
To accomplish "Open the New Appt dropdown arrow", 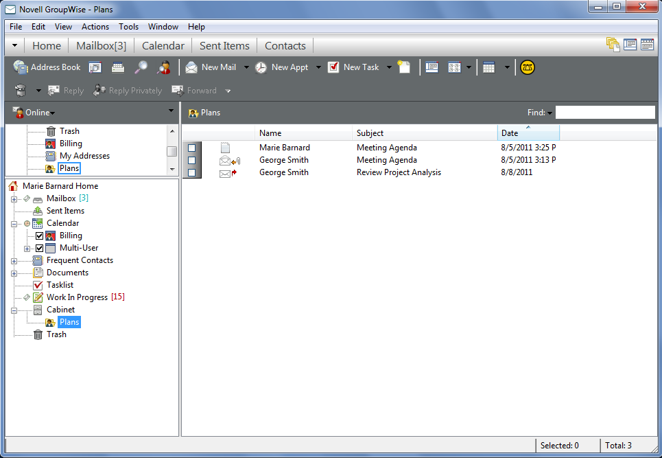I will coord(318,67).
